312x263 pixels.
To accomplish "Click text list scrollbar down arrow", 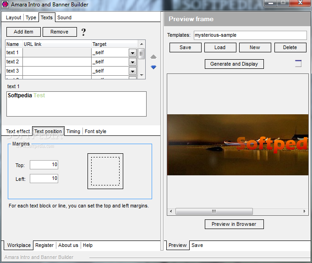I will 142,75.
